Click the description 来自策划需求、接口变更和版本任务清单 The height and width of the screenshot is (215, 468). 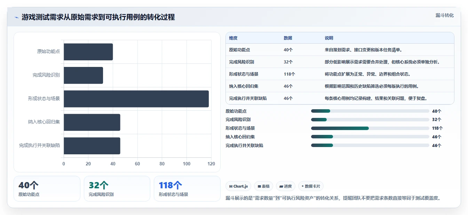[x=364, y=50]
